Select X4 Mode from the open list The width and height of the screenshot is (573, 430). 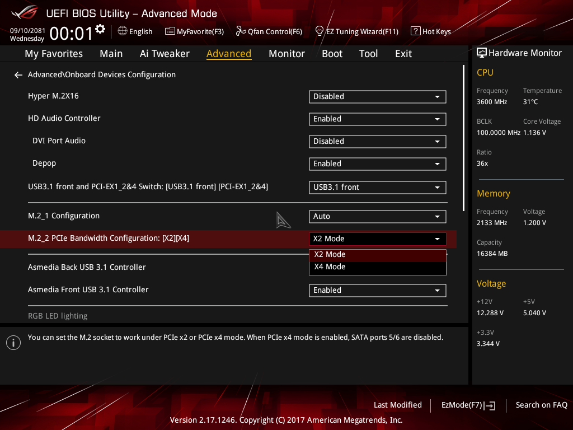coord(378,267)
